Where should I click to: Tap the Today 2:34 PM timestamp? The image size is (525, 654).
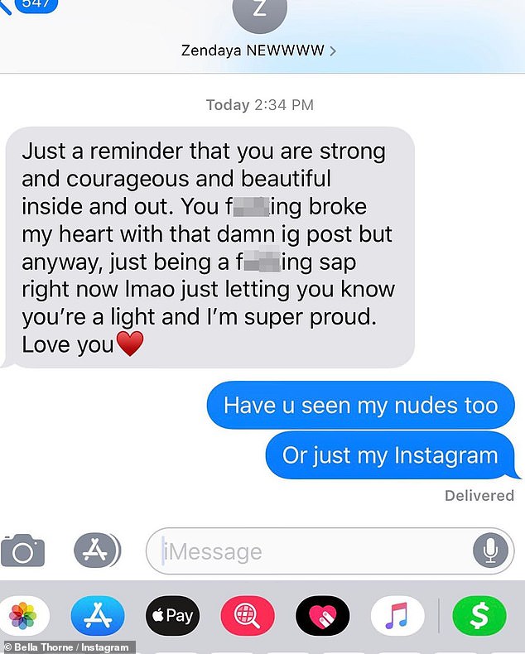pyautogui.click(x=259, y=104)
